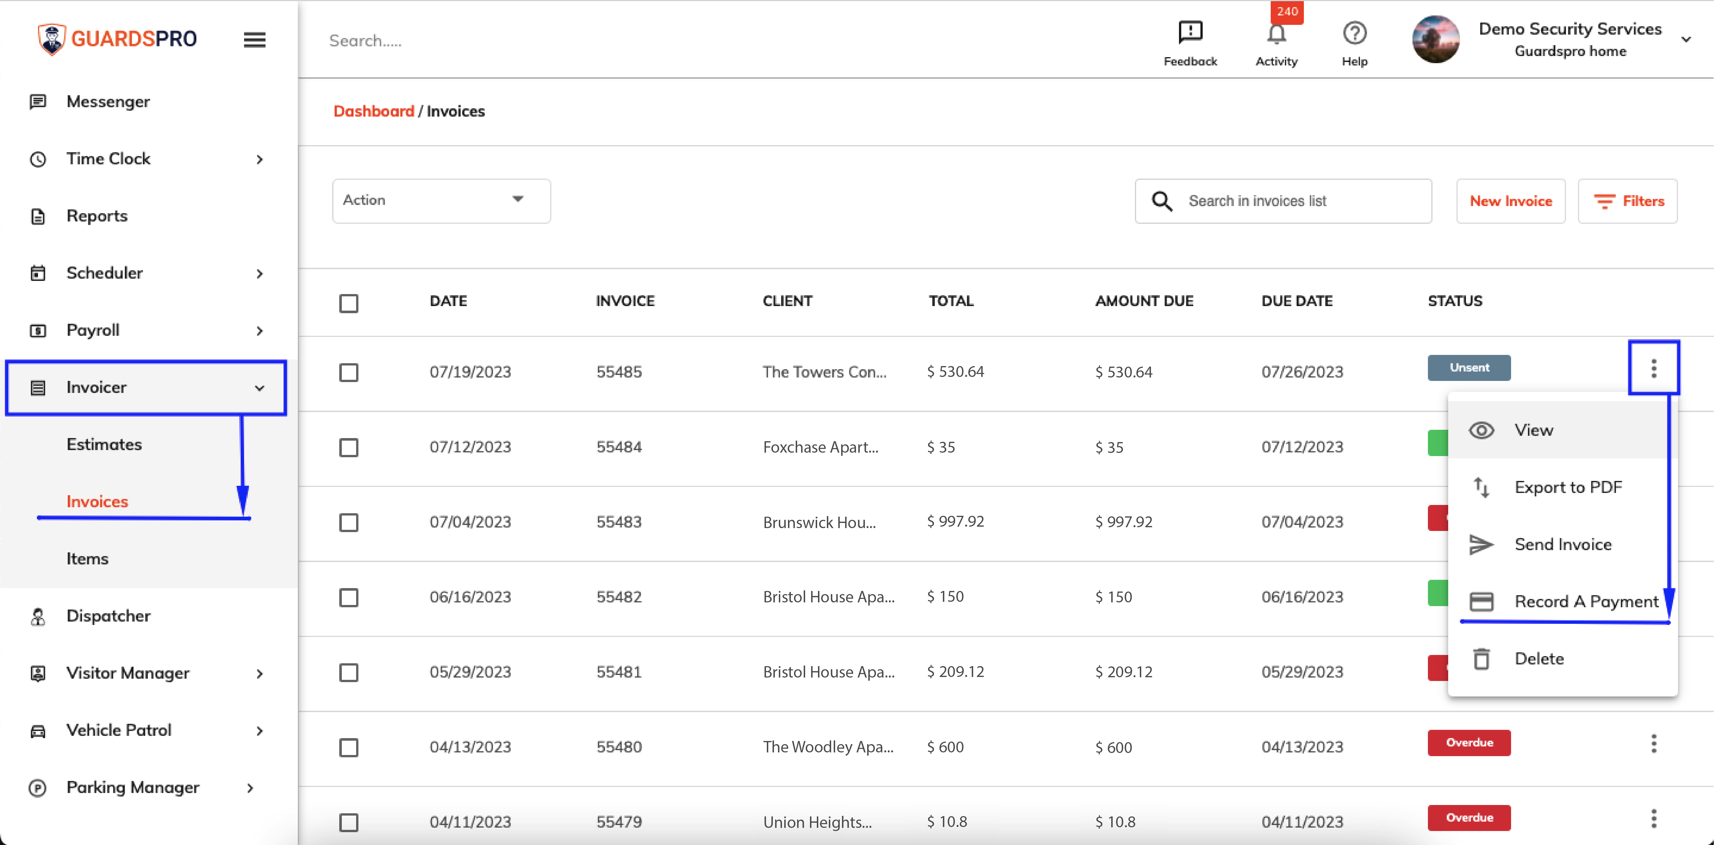1714x845 pixels.
Task: Check the box for invoice 55481
Action: [x=349, y=673]
